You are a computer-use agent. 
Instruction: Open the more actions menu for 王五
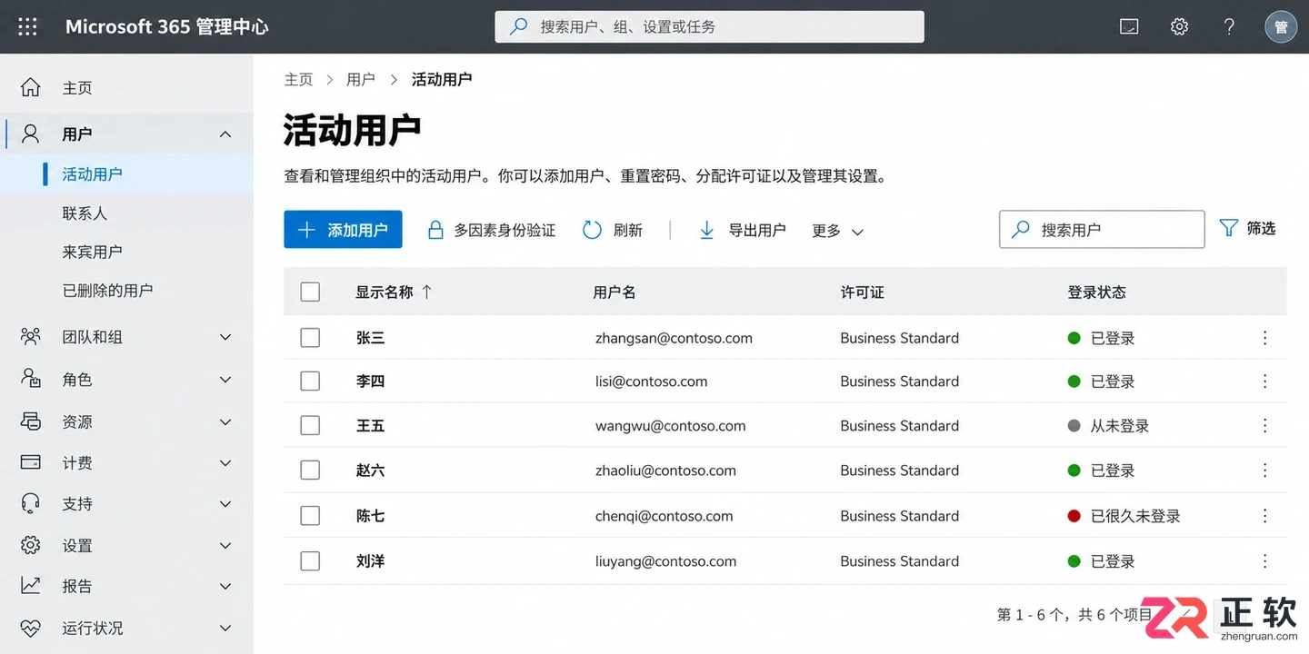point(1264,425)
